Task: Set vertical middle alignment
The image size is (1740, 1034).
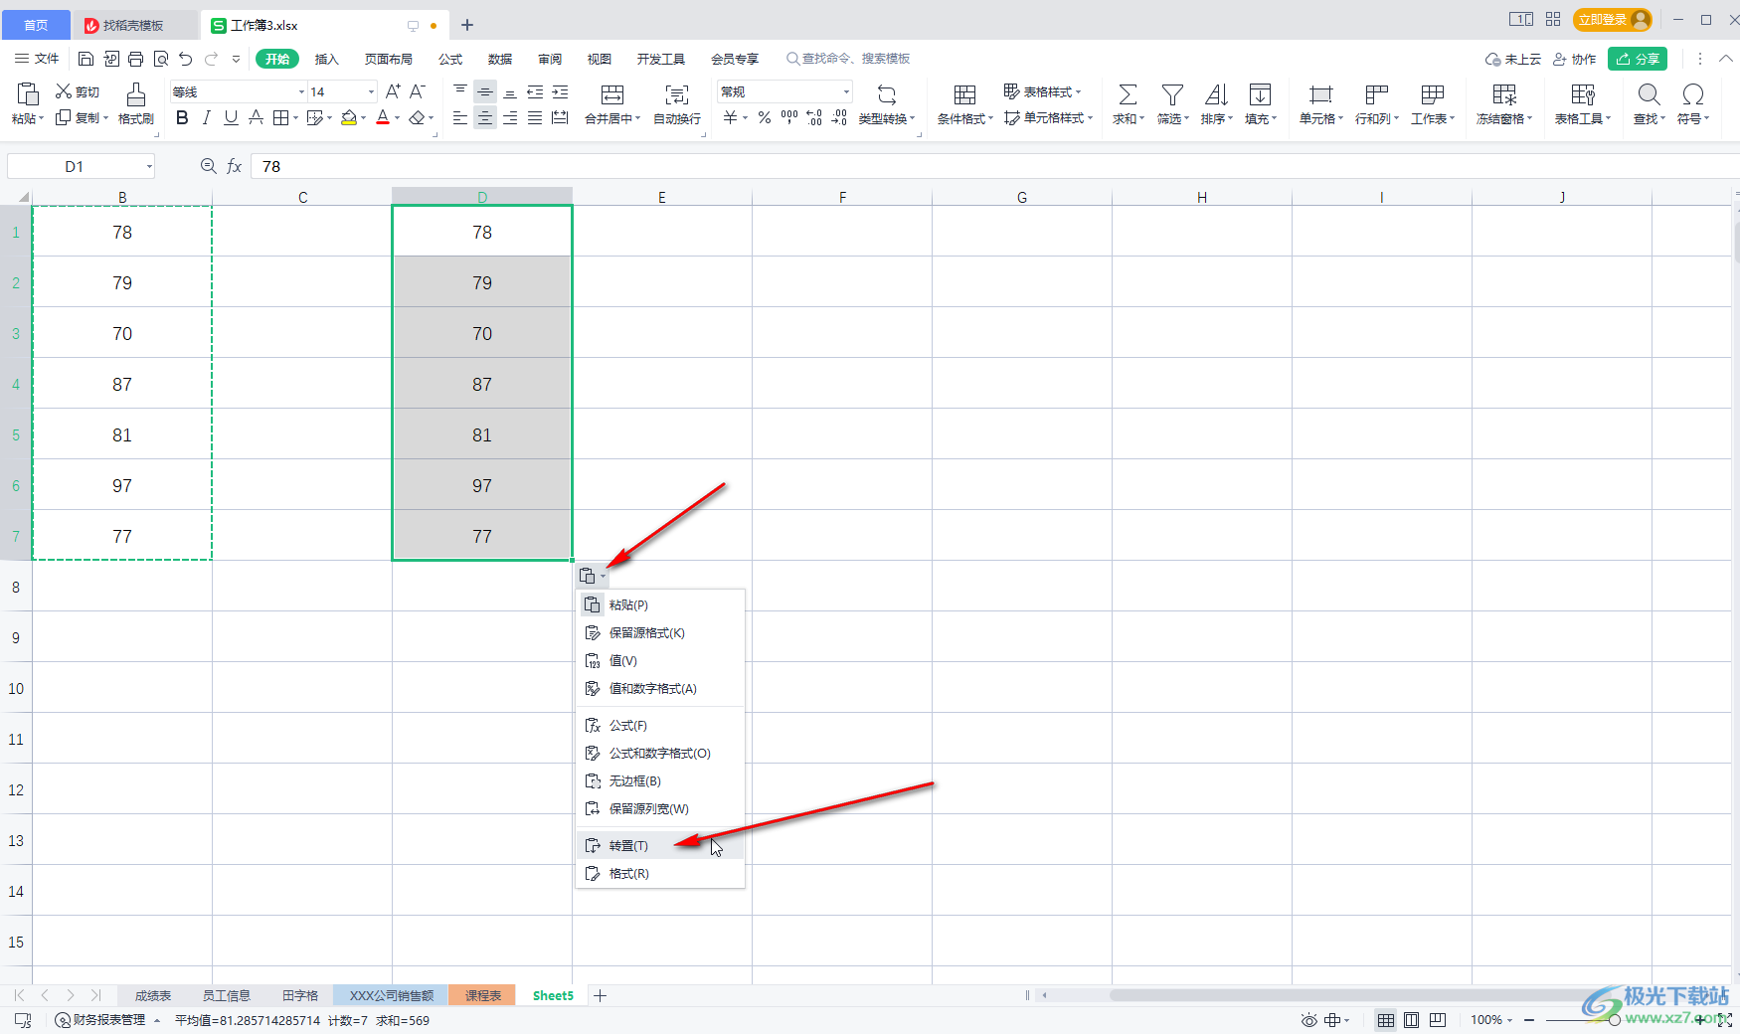Action: 484,91
